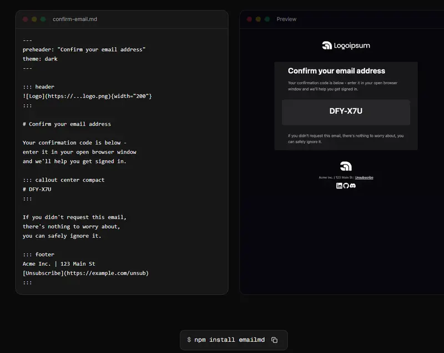Minimize the confirm-email.md editor window
Image resolution: width=444 pixels, height=353 pixels.
click(x=34, y=19)
